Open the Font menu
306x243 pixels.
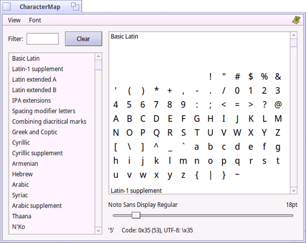[x=35, y=20]
